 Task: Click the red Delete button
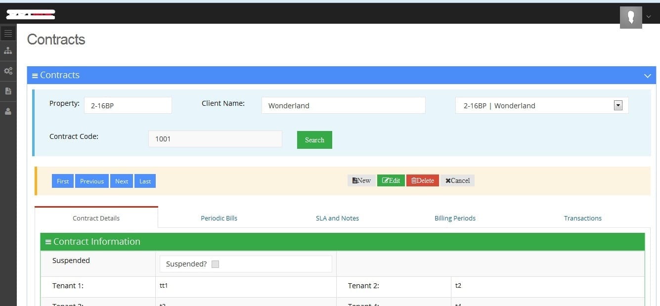click(x=422, y=180)
